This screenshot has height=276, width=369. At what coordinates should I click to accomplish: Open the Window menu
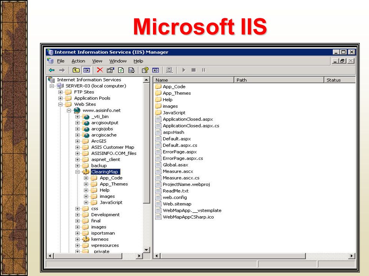[118, 61]
